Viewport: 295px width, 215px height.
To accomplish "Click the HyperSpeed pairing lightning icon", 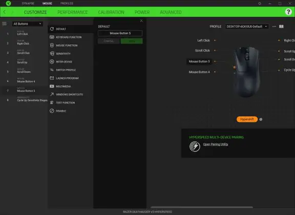I will click(195, 146).
